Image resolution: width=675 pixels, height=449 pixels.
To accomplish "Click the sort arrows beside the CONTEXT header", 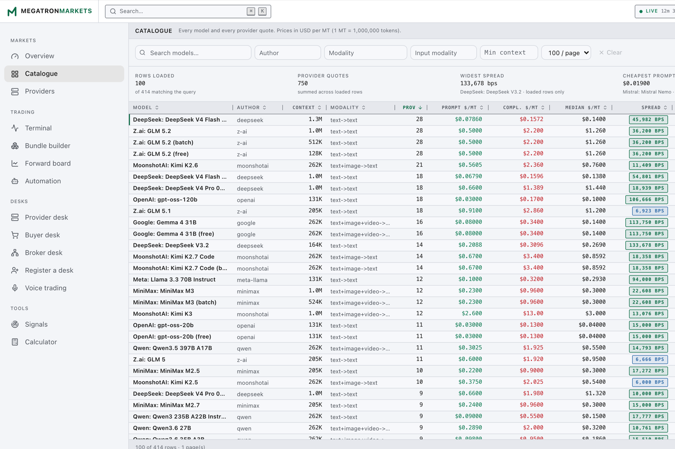I will tap(319, 108).
